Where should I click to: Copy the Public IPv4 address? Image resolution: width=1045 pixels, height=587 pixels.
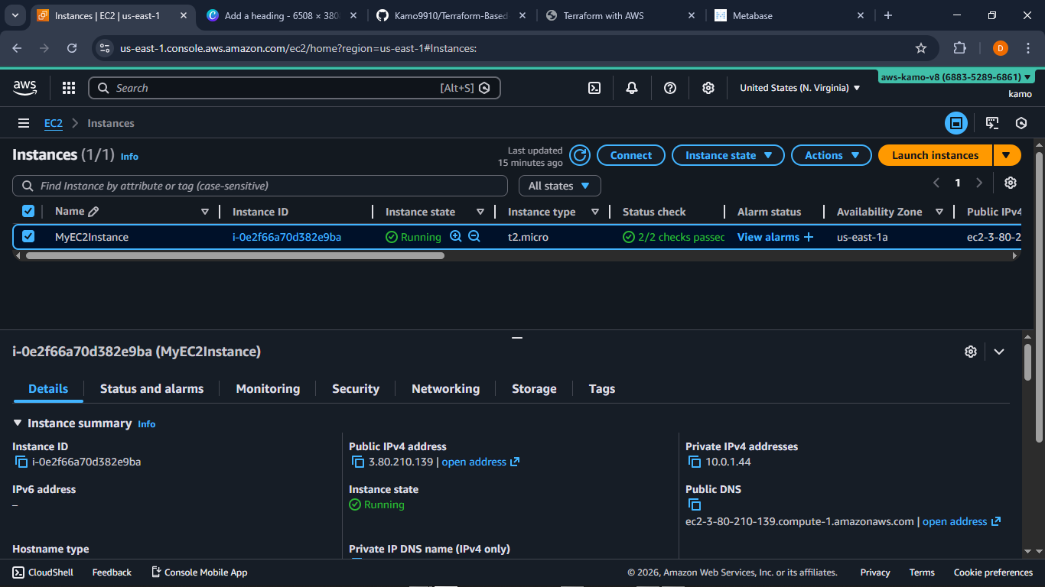coord(357,462)
